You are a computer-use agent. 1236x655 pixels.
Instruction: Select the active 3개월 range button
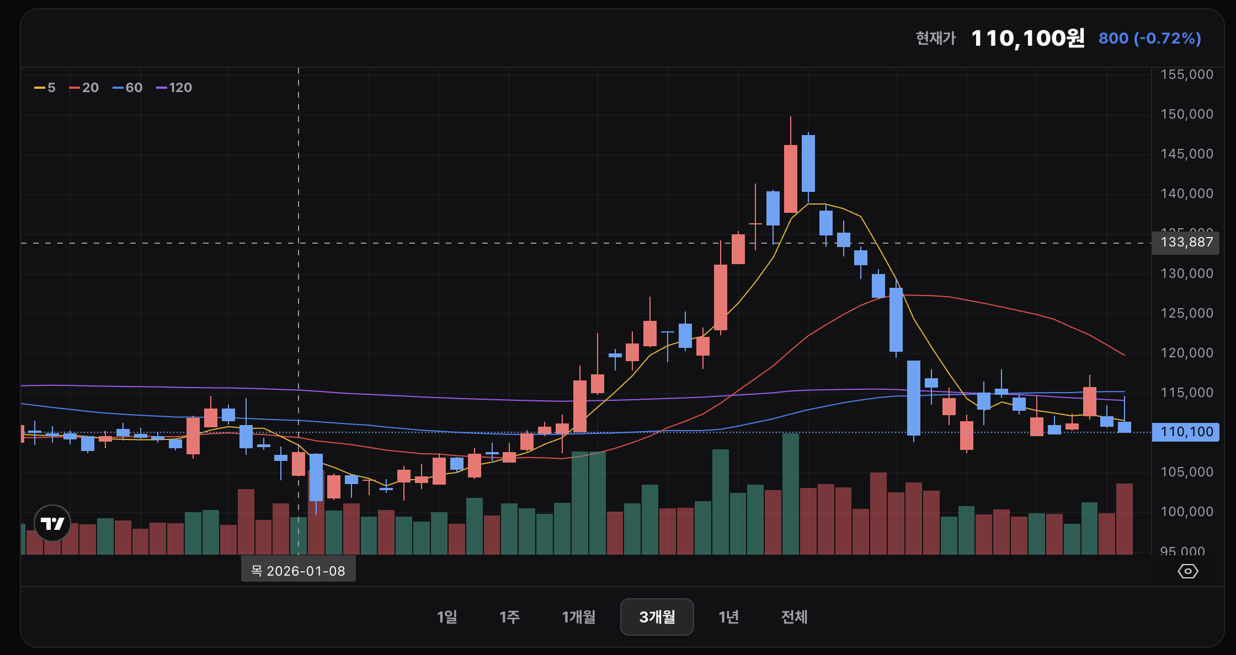(657, 617)
